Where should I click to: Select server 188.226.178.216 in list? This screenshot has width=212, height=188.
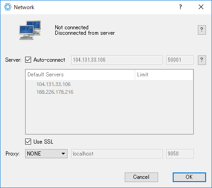[x=55, y=92]
